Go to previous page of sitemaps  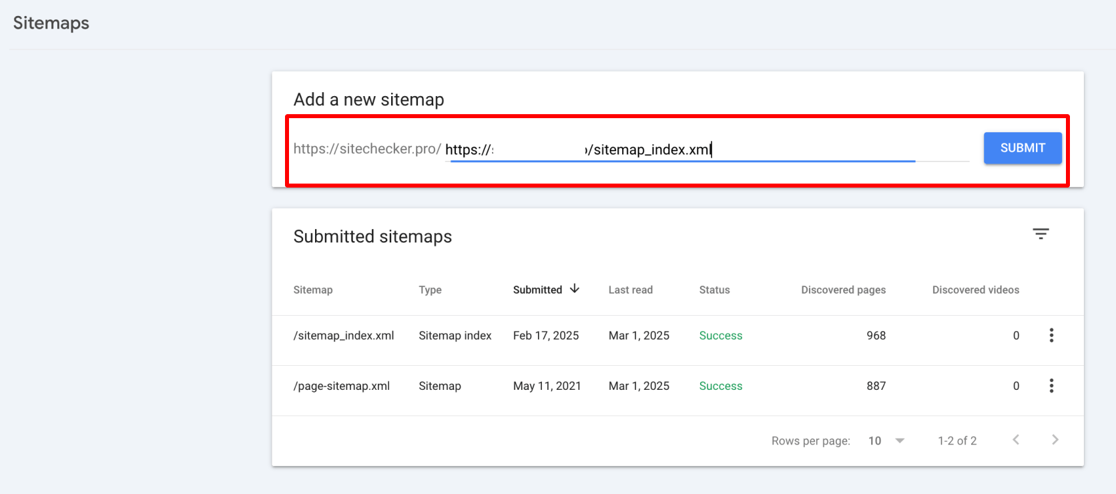pos(1016,439)
